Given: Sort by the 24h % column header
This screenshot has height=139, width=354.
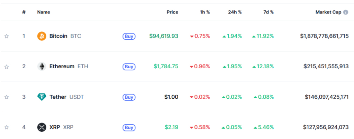Looking at the screenshot, I should point(235,12).
